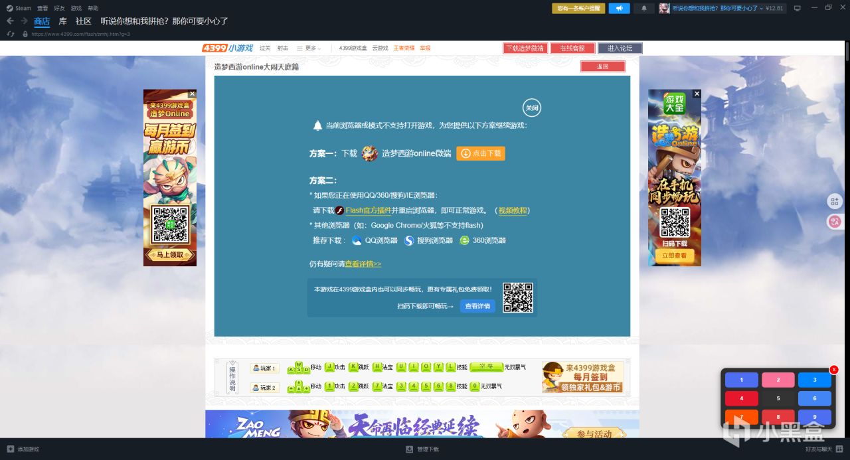The height and width of the screenshot is (460, 850).
Task: Click the 4399小游戏 logo
Action: coord(228,48)
